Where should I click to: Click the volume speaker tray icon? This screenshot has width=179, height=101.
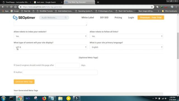[166, 98]
